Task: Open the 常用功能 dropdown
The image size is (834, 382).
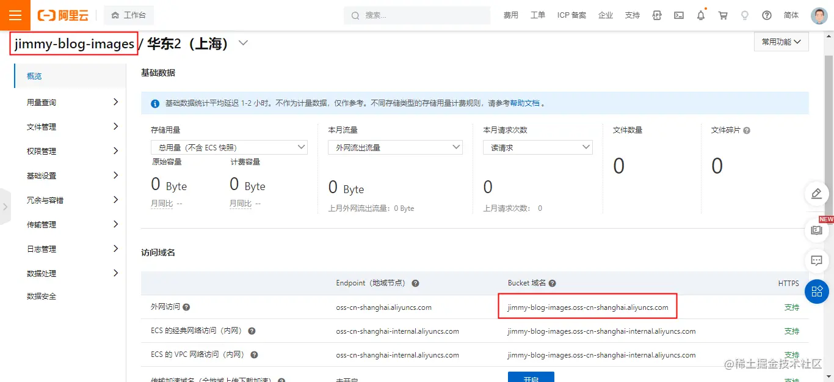Action: (781, 42)
